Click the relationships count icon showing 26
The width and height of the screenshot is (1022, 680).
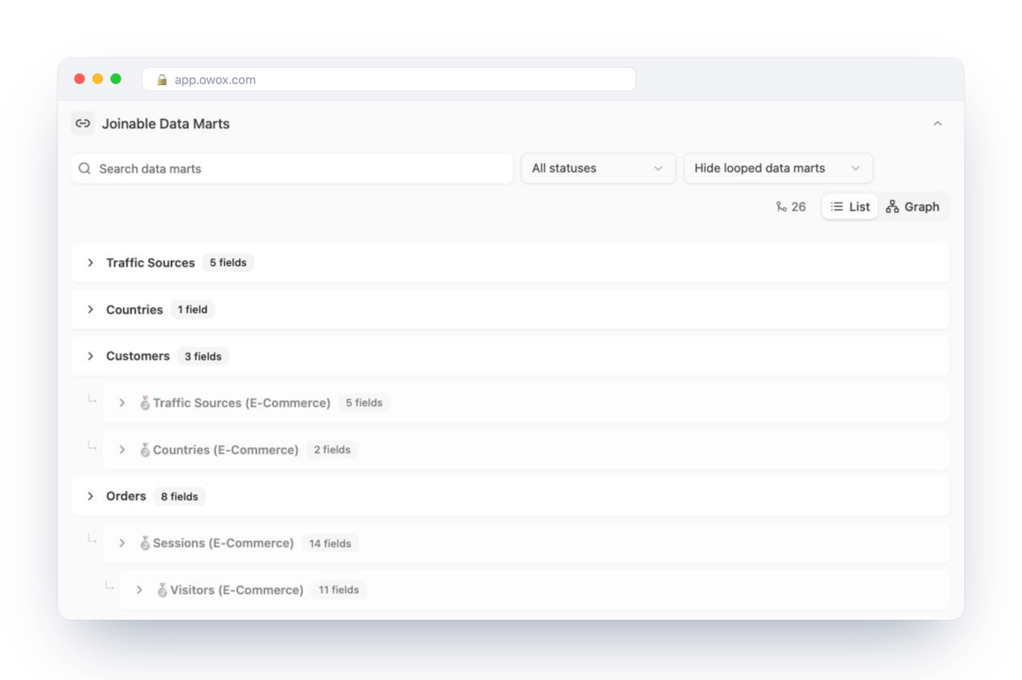781,206
